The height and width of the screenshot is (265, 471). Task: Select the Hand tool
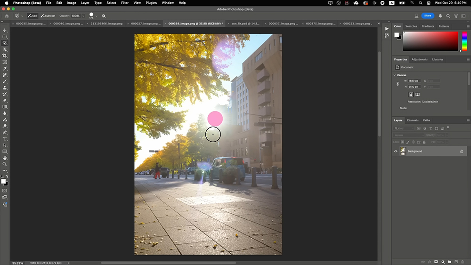coord(5,158)
